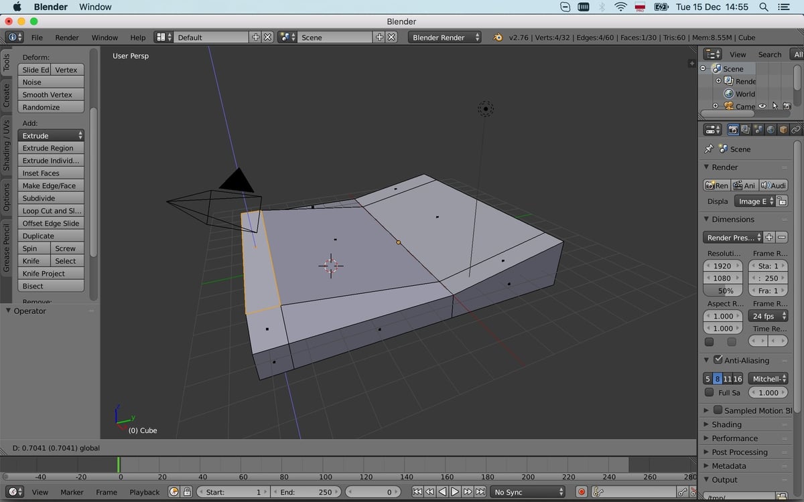Screen dimensions: 804x502
Task: Select the Render properties camera icon
Action: [733, 129]
